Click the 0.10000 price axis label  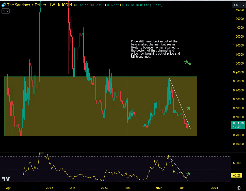click(238, 144)
